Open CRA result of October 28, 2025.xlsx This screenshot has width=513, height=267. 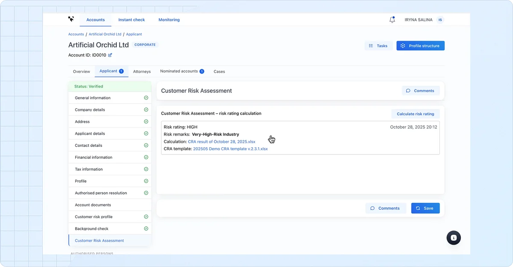(x=221, y=142)
